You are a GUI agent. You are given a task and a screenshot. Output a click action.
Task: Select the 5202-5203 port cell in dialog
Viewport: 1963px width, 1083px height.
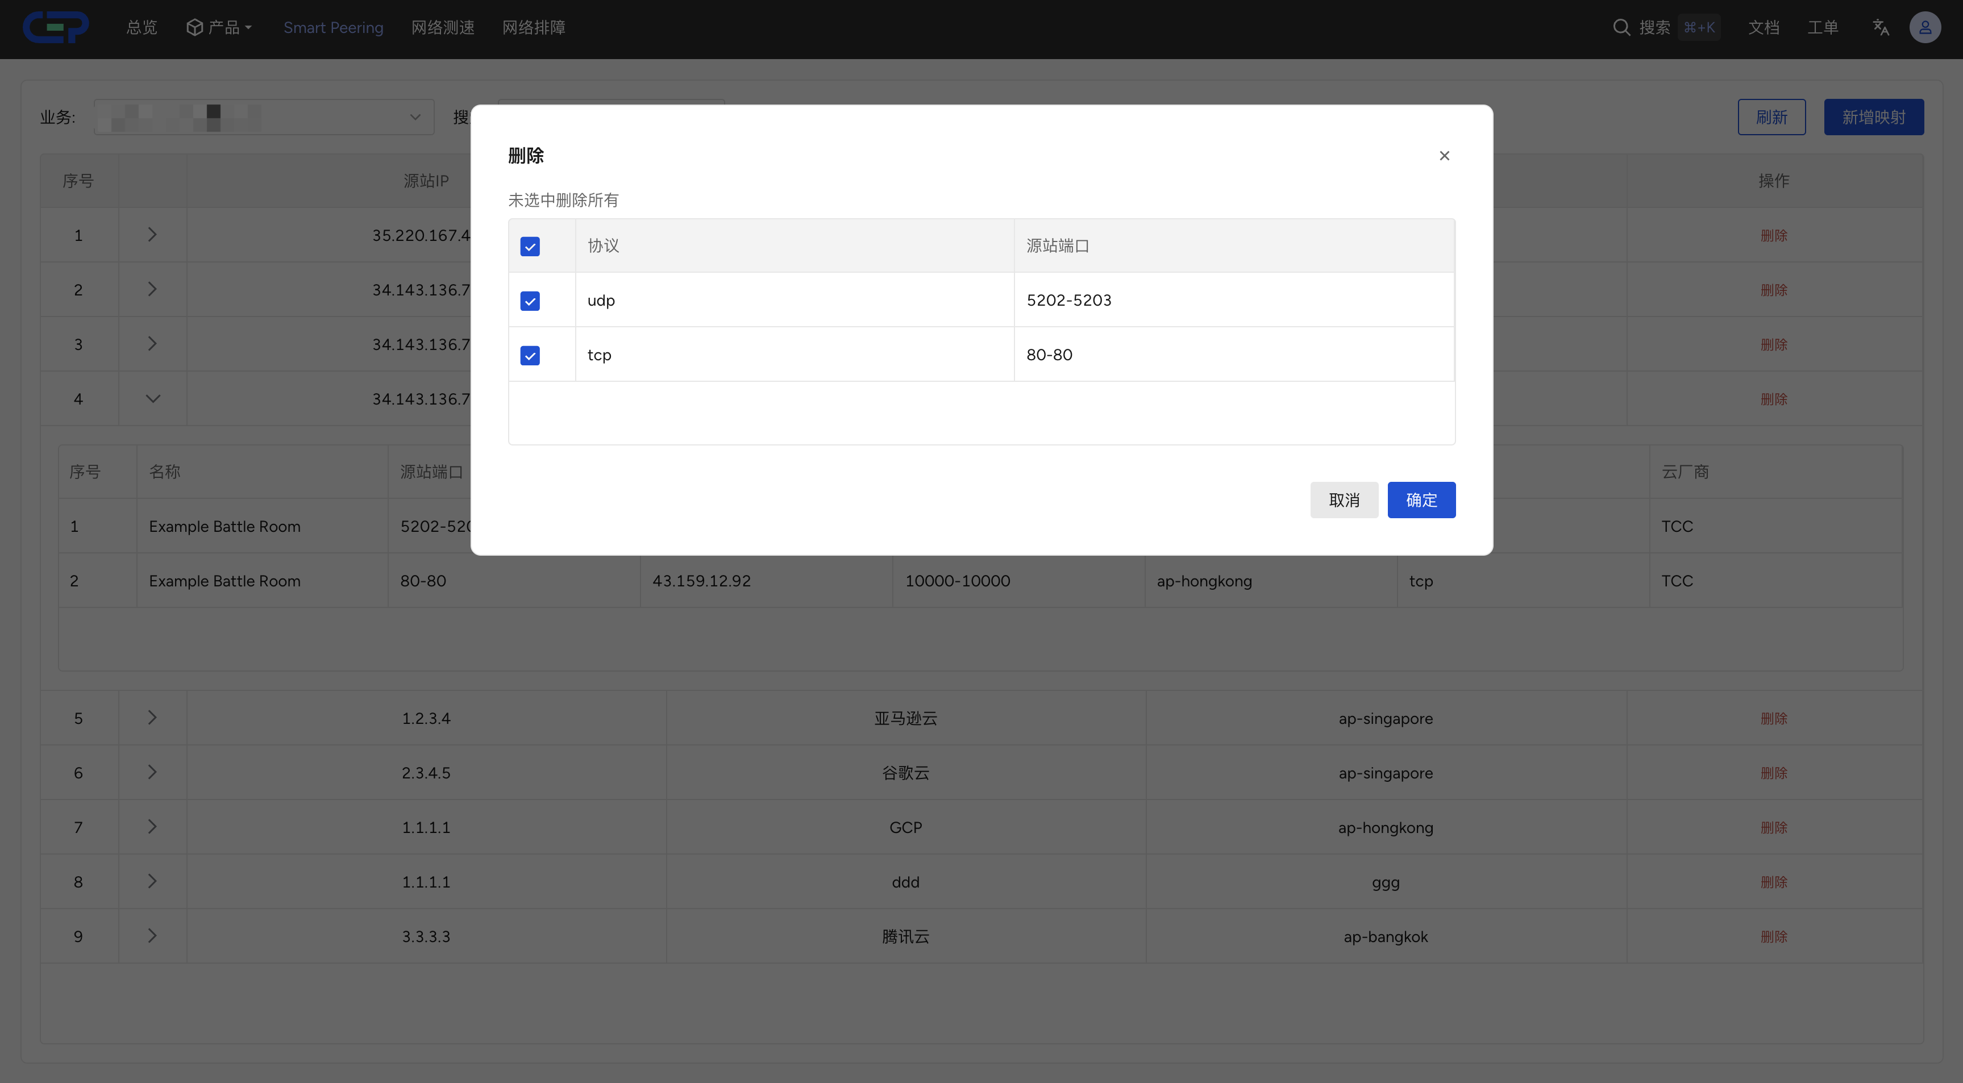tap(1234, 299)
